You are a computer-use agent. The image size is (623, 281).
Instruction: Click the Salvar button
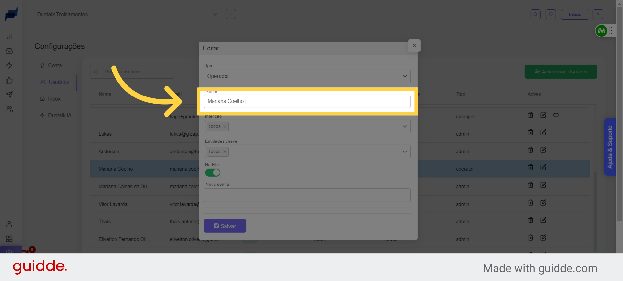pos(225,226)
